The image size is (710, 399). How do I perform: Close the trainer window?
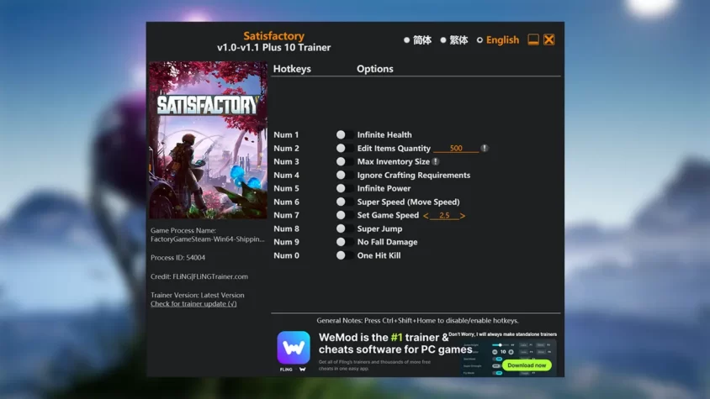(549, 39)
